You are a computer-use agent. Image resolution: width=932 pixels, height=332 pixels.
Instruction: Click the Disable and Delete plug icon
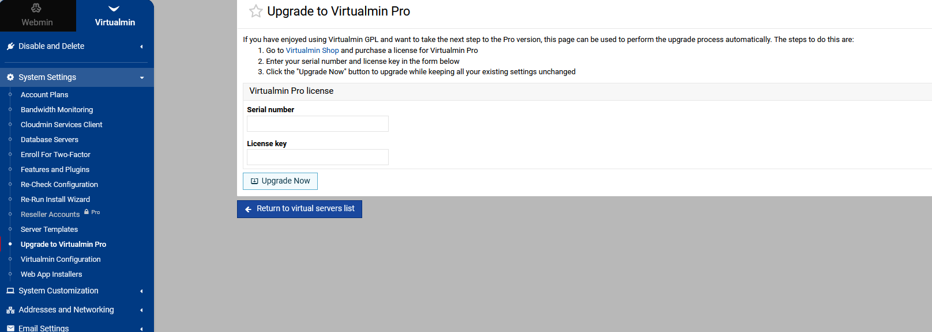(x=10, y=46)
